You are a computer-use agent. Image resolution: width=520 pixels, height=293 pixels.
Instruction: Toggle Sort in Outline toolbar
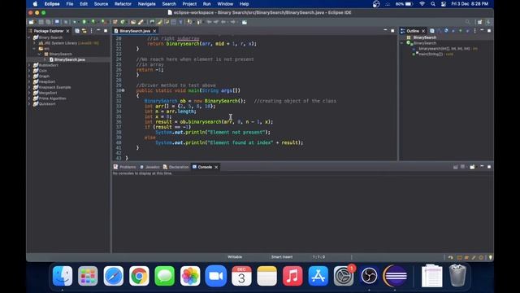pos(440,31)
